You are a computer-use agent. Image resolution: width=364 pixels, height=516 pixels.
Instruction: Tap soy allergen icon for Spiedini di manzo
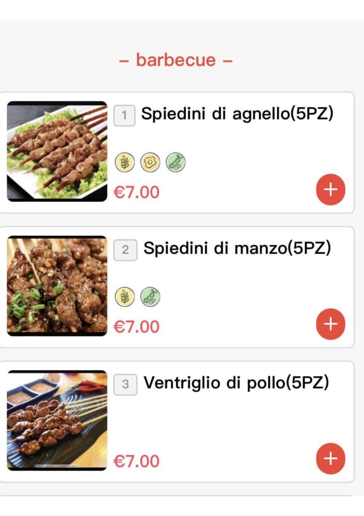pos(150,297)
